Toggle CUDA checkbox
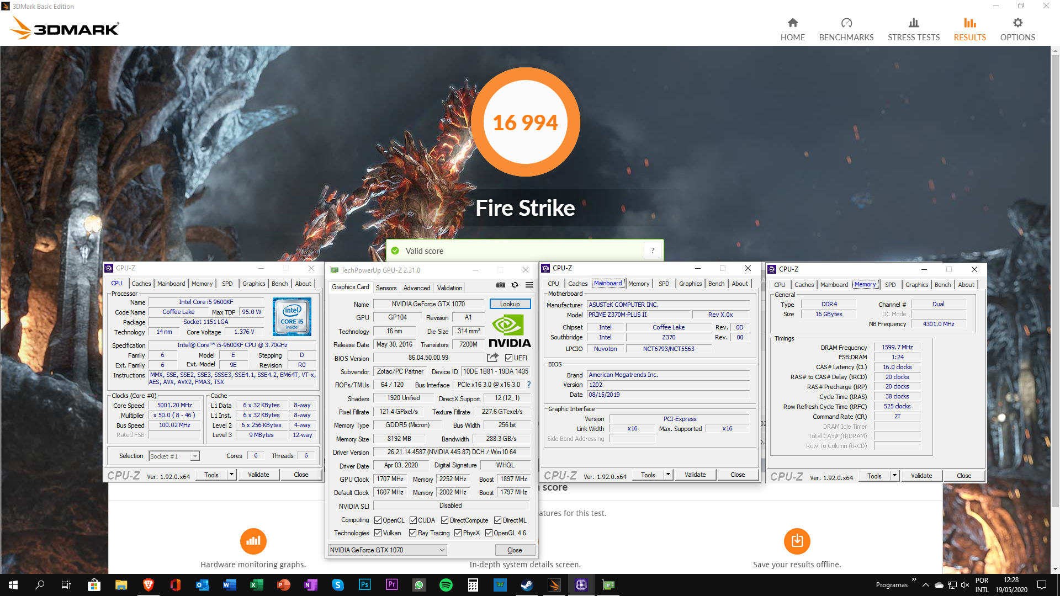The height and width of the screenshot is (596, 1060). click(413, 520)
